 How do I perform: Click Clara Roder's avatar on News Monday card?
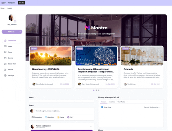(34, 84)
